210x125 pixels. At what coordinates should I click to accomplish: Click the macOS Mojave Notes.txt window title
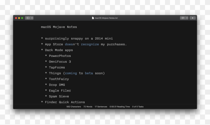(x=106, y=18)
